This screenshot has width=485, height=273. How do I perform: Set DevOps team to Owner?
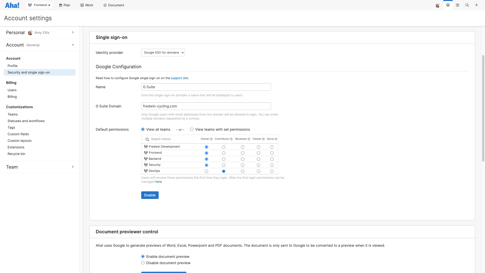click(206, 171)
